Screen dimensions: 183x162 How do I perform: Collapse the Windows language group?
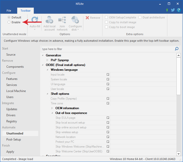(x=47, y=70)
